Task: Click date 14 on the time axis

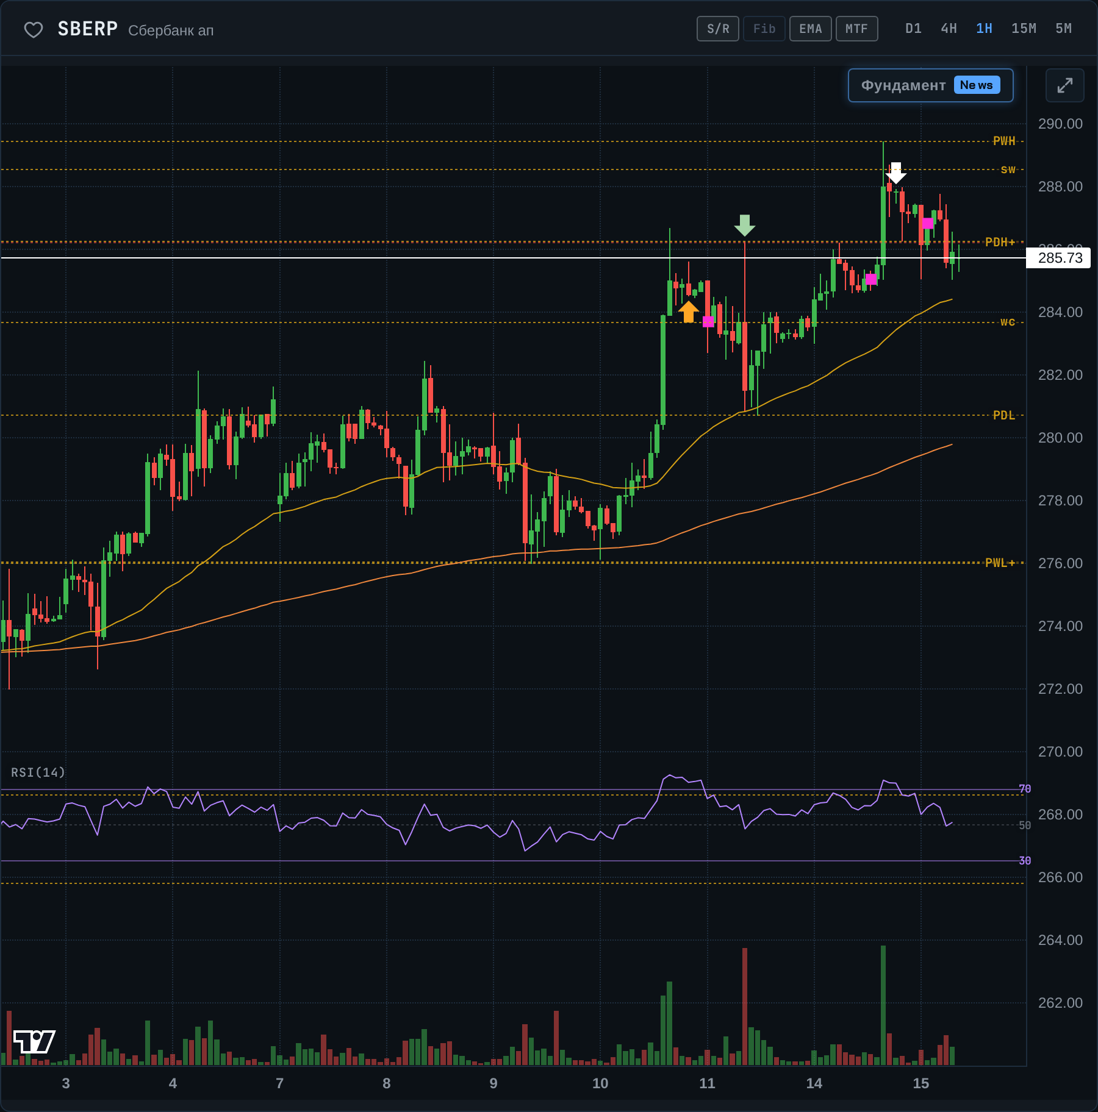Action: tap(814, 1083)
